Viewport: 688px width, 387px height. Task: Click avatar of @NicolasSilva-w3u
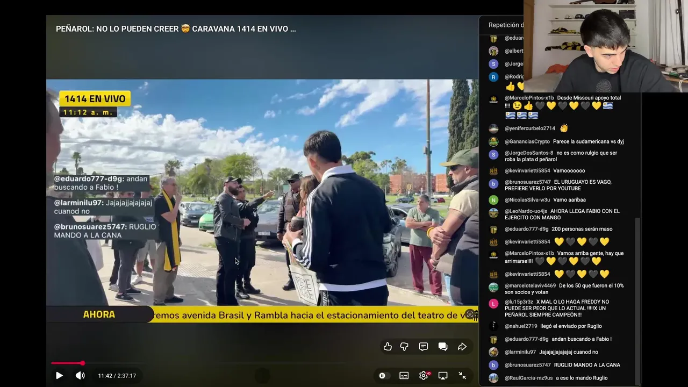(x=493, y=200)
